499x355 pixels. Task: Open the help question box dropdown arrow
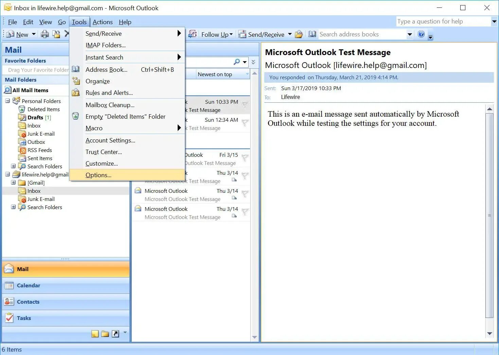494,21
